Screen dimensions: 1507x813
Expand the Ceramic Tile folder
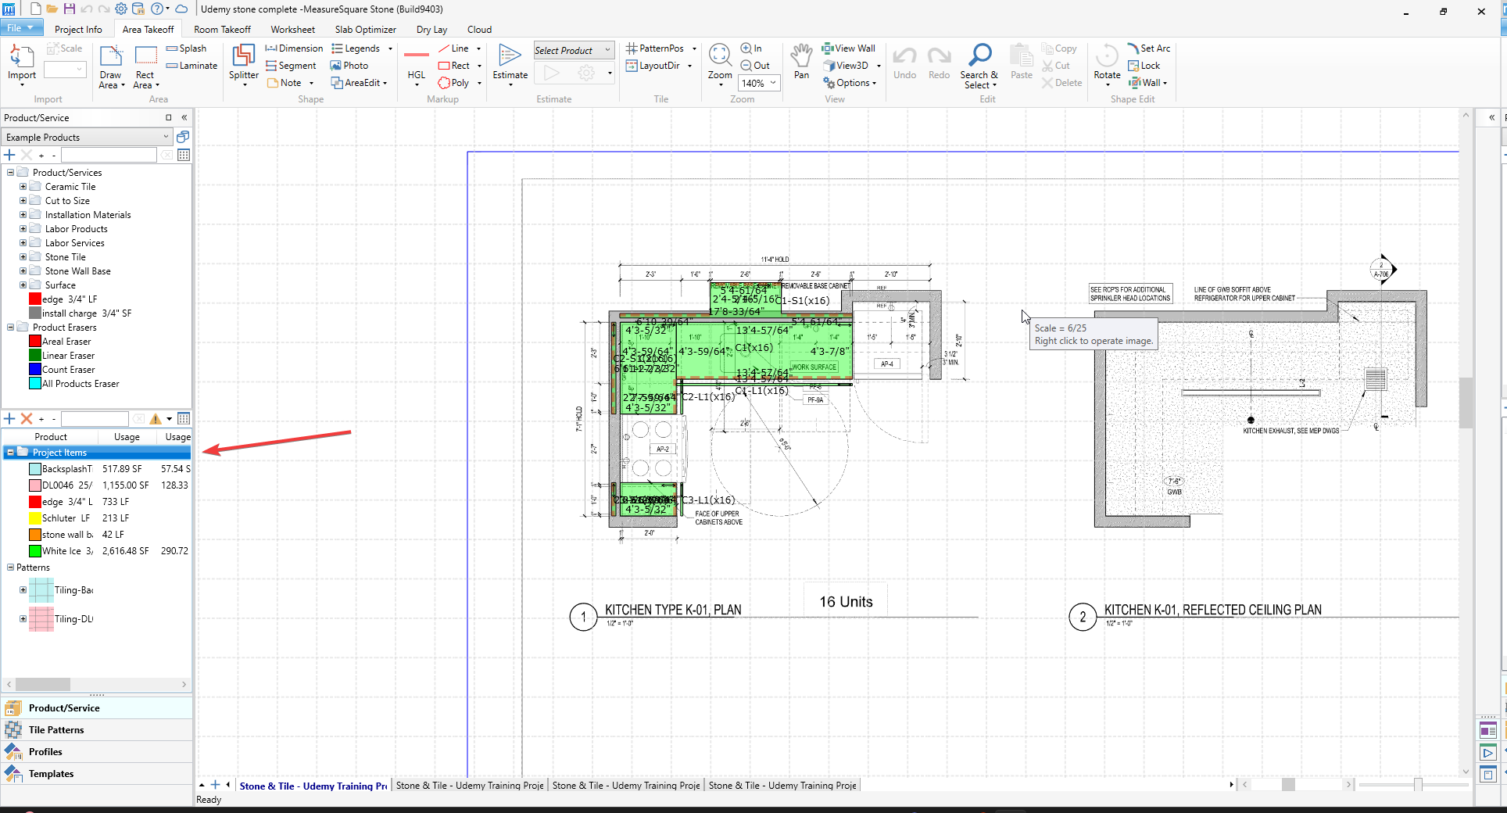pos(23,187)
